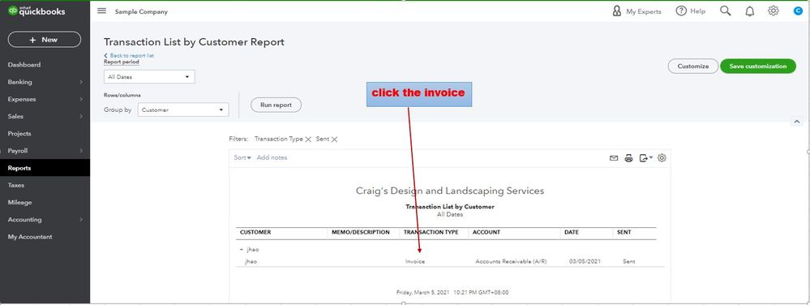Click Save customization button

758,67
